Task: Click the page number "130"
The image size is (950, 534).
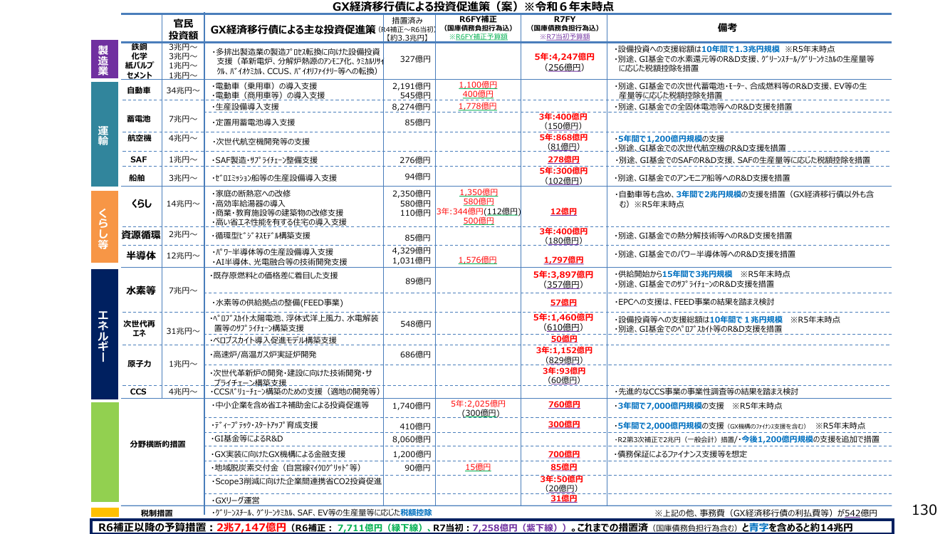Action: pos(924,510)
